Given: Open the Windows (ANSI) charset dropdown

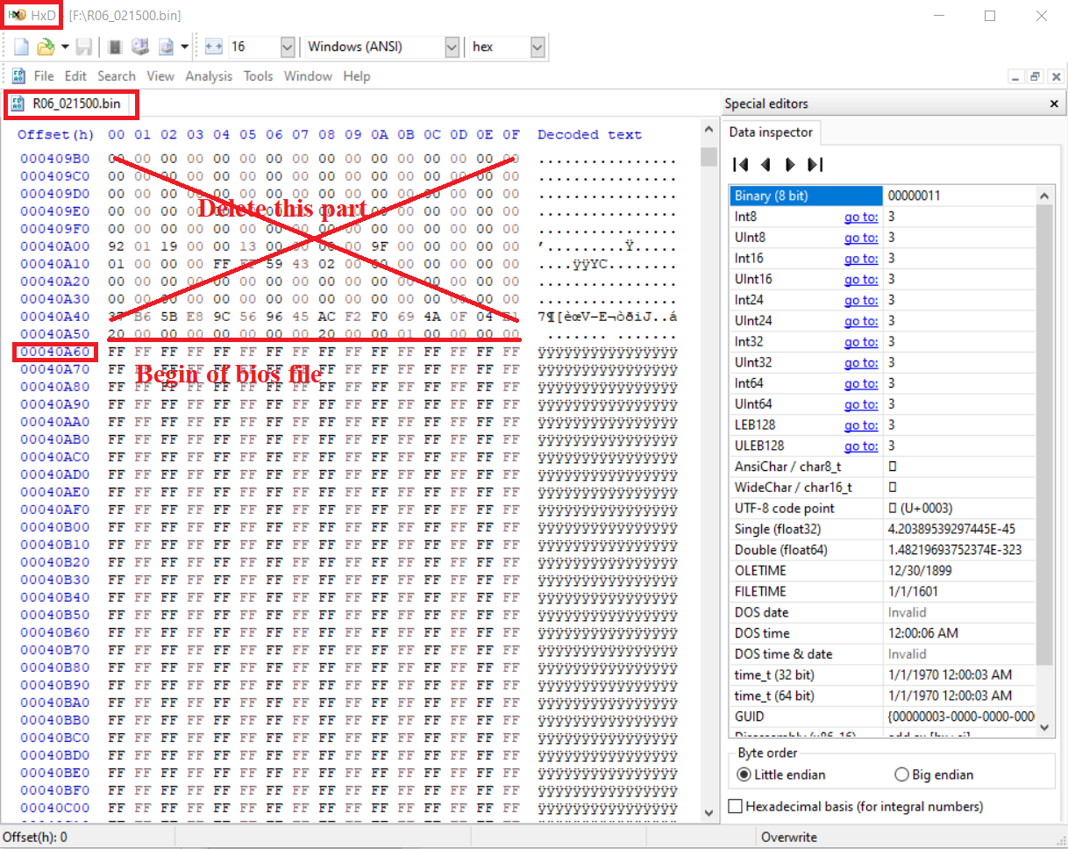Looking at the screenshot, I should 452,47.
